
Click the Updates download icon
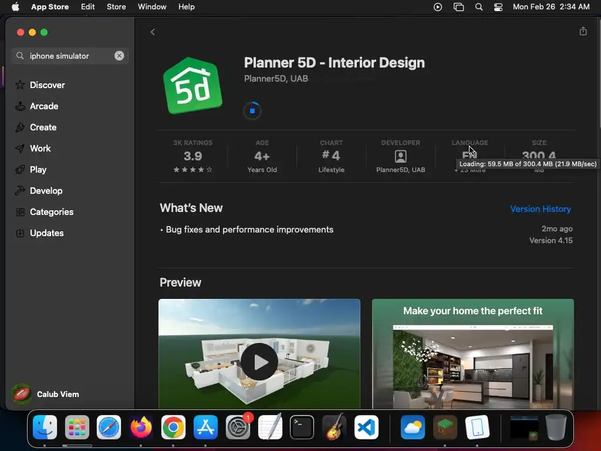pyautogui.click(x=20, y=233)
